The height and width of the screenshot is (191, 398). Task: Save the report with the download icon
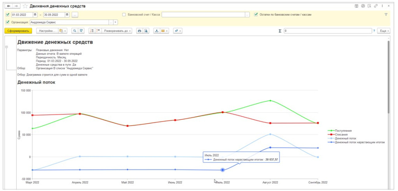157,31
